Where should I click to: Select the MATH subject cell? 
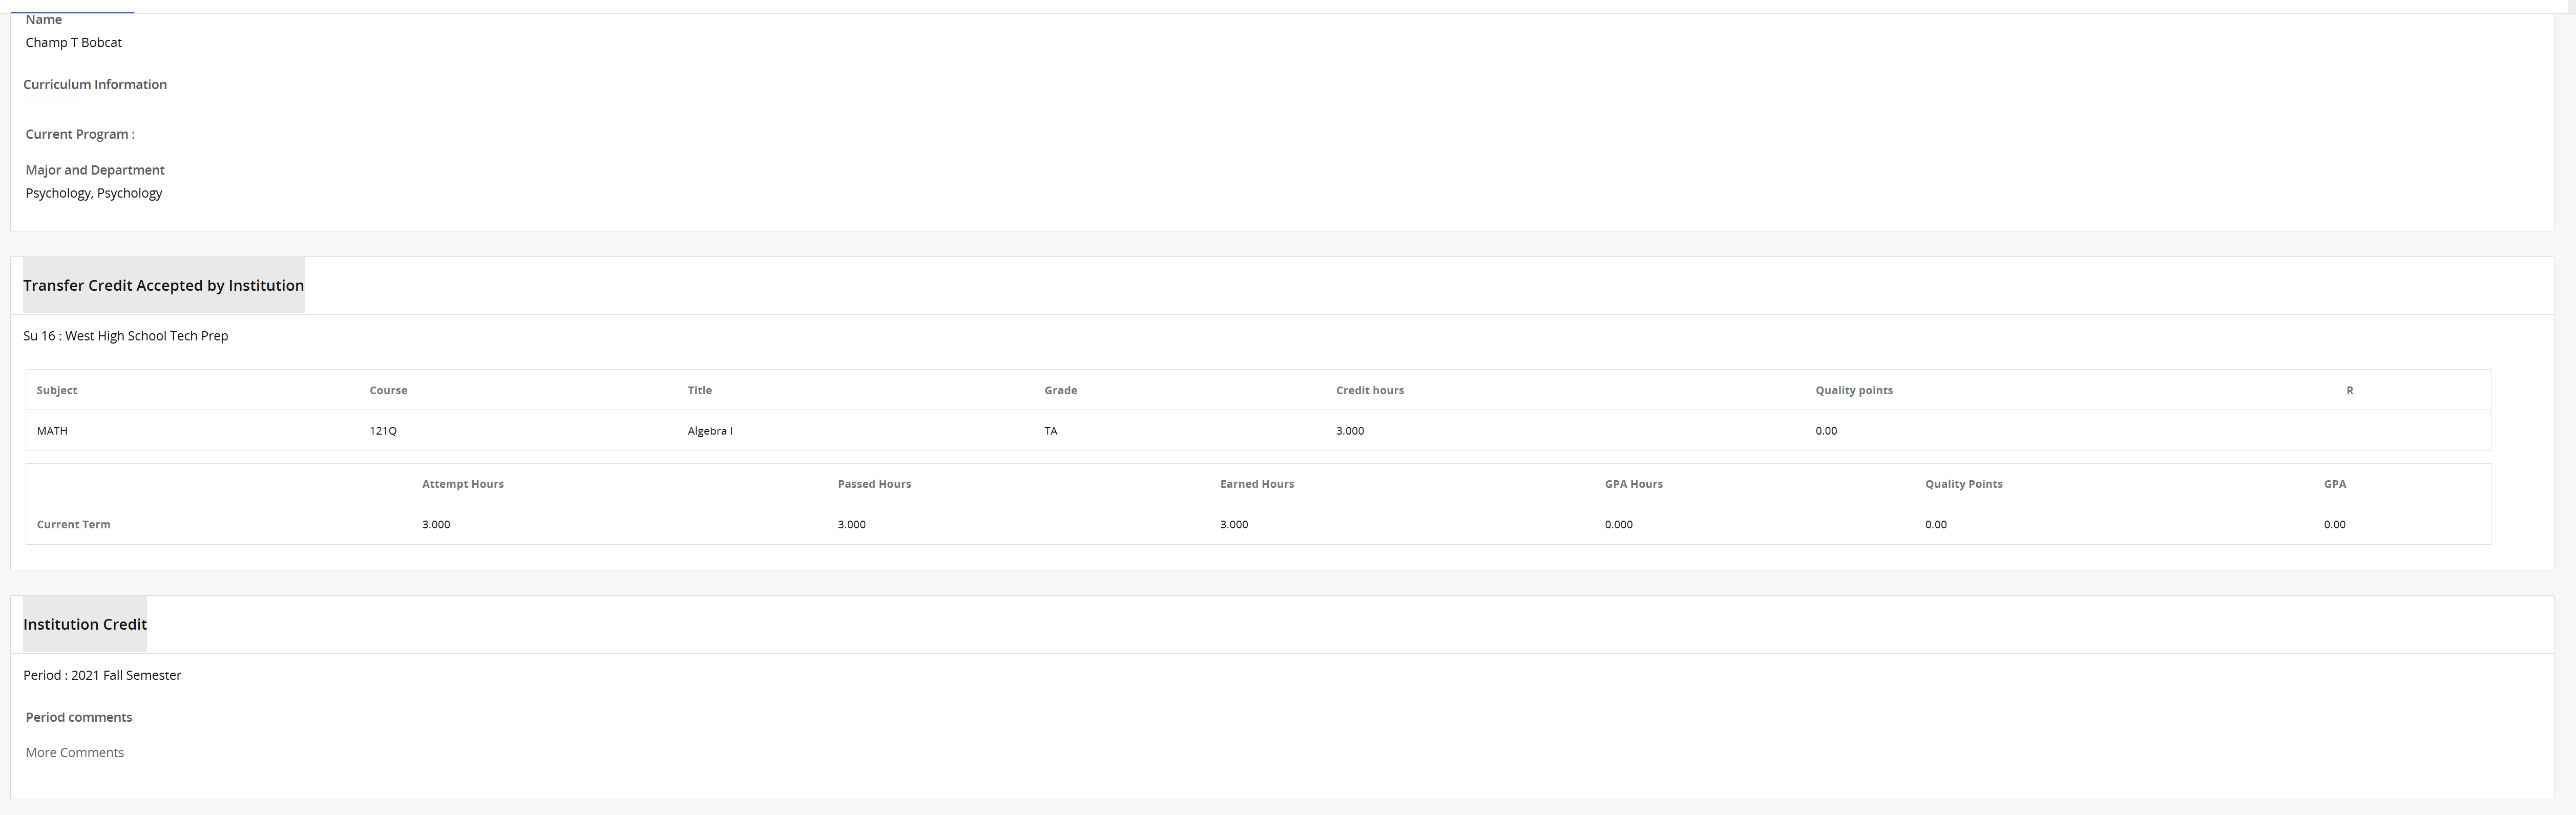[x=52, y=430]
